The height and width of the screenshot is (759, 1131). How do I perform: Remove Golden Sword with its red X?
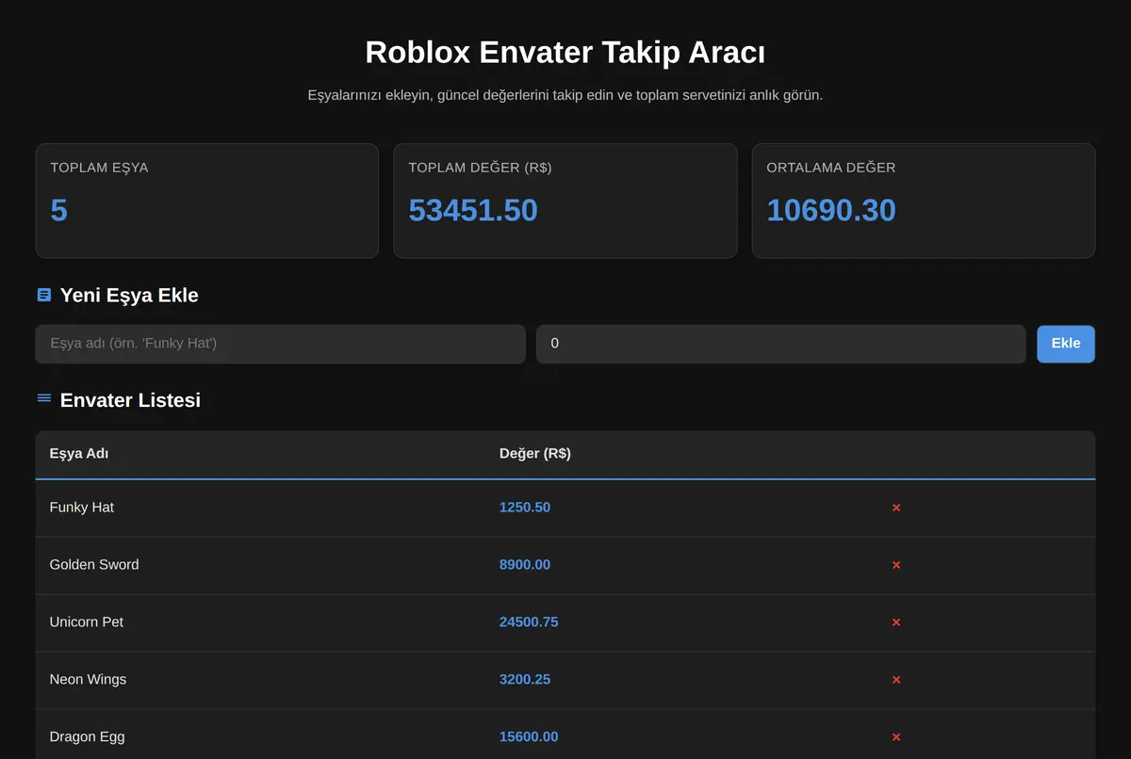896,565
